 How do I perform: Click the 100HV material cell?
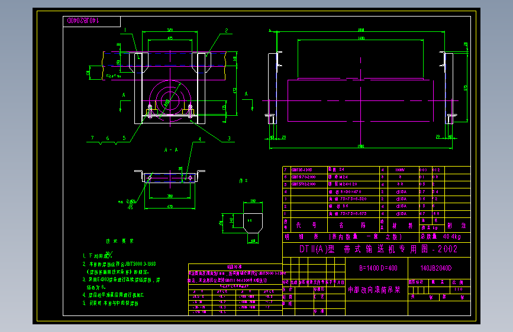(x=400, y=170)
